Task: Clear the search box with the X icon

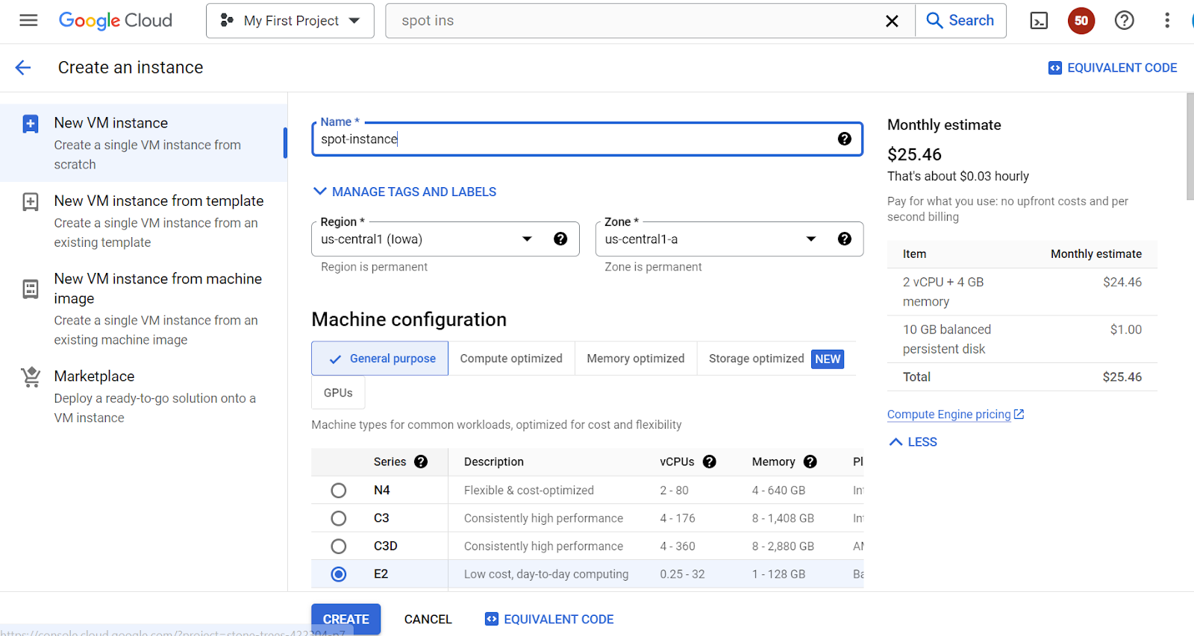Action: [892, 21]
